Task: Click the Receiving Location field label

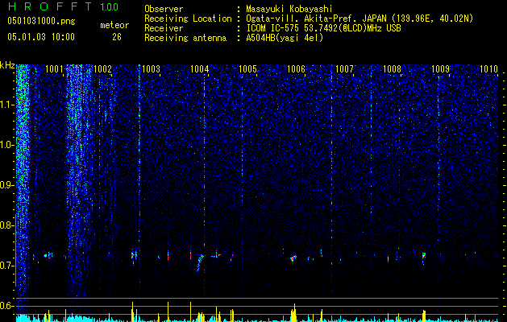Action: [x=188, y=19]
